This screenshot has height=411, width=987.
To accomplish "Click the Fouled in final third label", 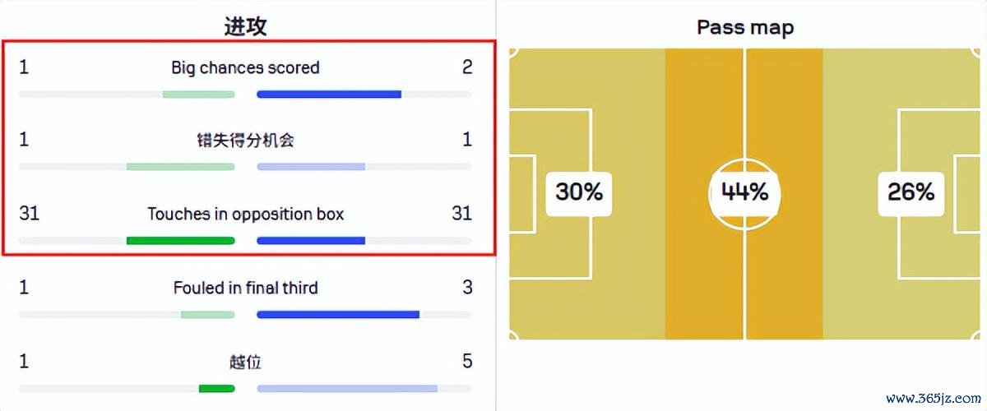I will point(245,288).
